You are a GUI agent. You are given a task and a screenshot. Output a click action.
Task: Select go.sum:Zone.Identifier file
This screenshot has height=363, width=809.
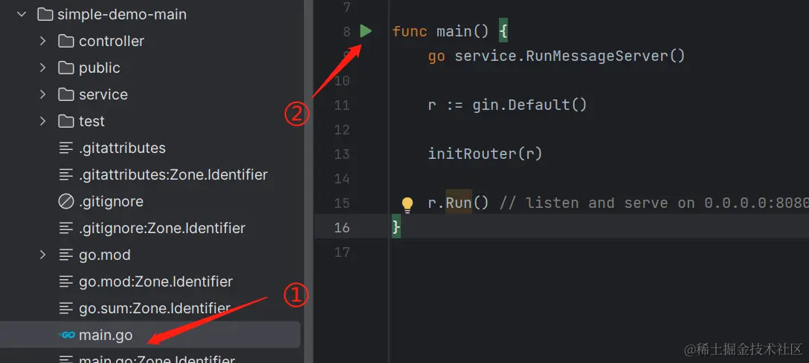pos(155,308)
